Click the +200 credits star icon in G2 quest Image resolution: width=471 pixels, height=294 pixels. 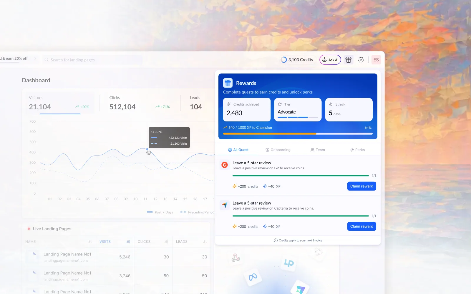(x=235, y=186)
